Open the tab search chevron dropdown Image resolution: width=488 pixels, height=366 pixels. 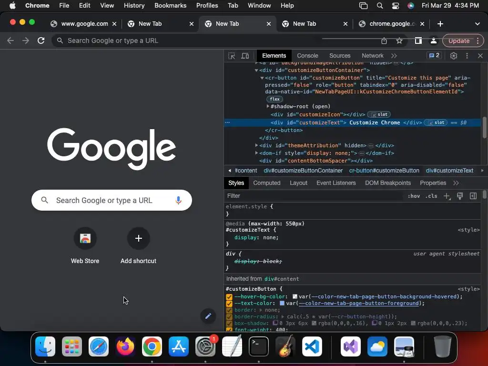(x=478, y=24)
